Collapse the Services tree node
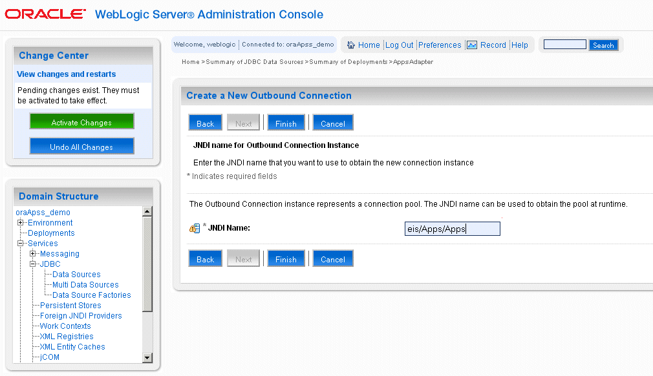Viewport: 653px width, 376px height. click(20, 244)
